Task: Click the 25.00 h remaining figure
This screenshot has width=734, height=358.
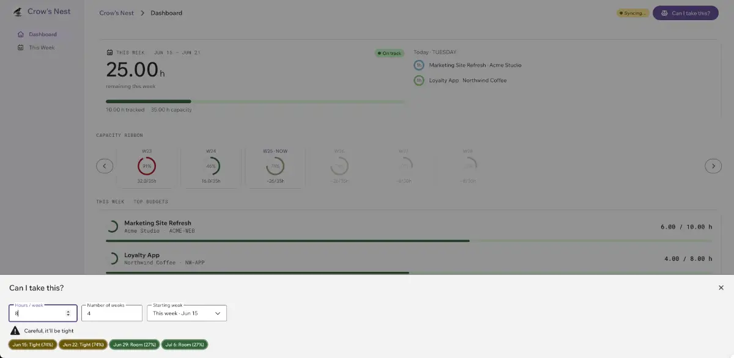Action: point(135,70)
